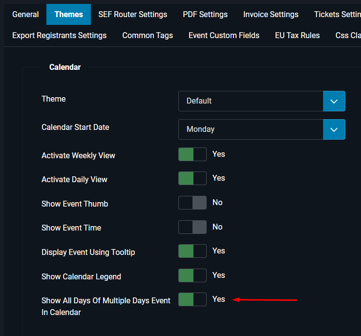
Task: Switch to Common Tags tab
Action: click(148, 36)
